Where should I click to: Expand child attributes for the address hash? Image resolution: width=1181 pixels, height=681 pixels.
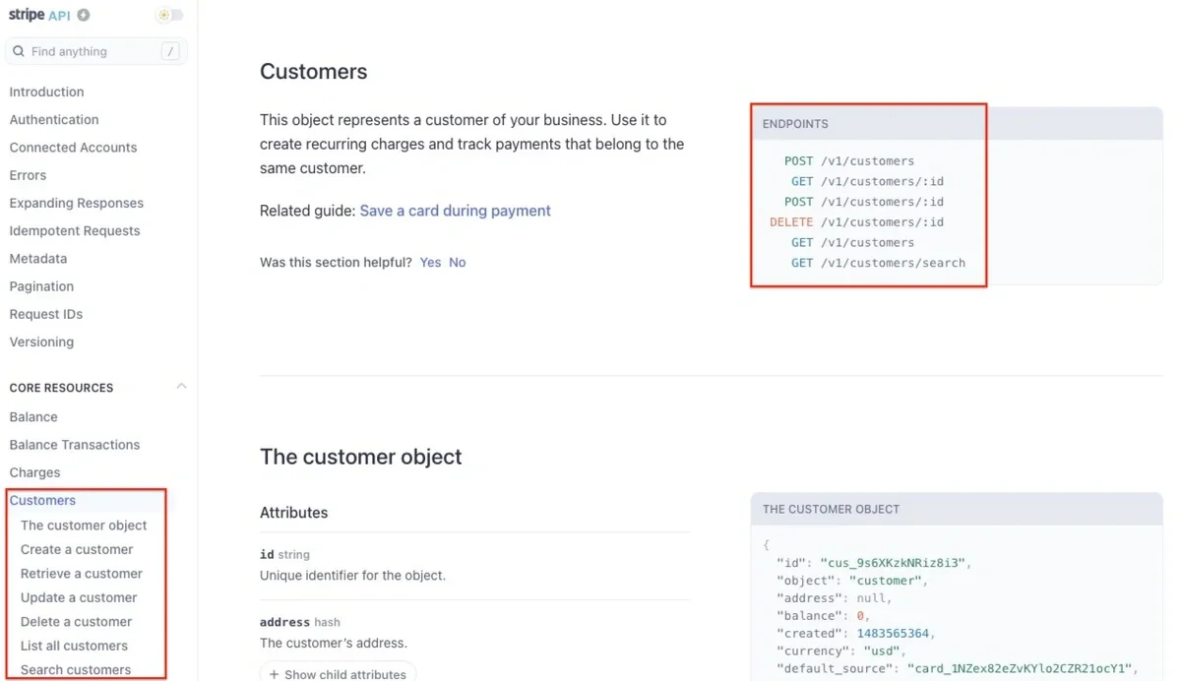(x=338, y=674)
